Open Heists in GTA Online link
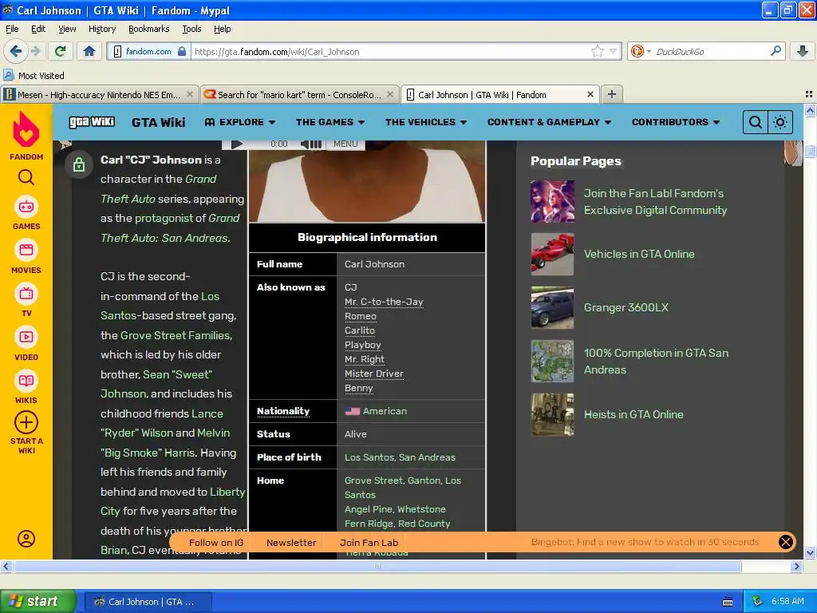The height and width of the screenshot is (613, 817). point(633,414)
